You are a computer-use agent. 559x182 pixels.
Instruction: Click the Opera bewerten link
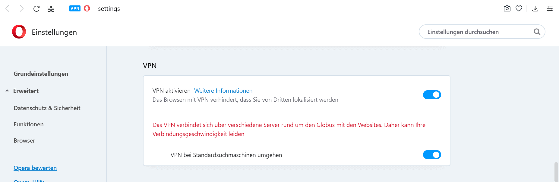click(x=35, y=168)
